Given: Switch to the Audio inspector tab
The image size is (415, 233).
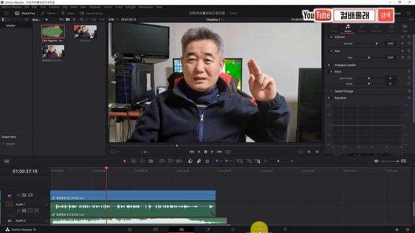Looking at the screenshot, I should click(x=348, y=28).
